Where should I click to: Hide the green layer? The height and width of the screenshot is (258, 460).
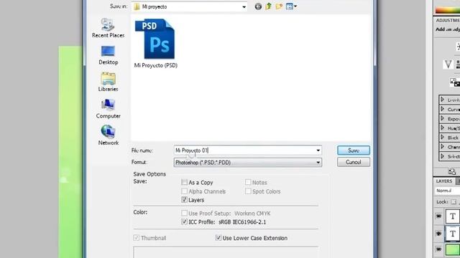click(x=438, y=249)
